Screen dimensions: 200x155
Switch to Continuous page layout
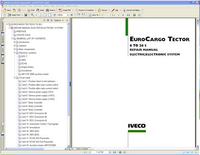[x=188, y=152]
